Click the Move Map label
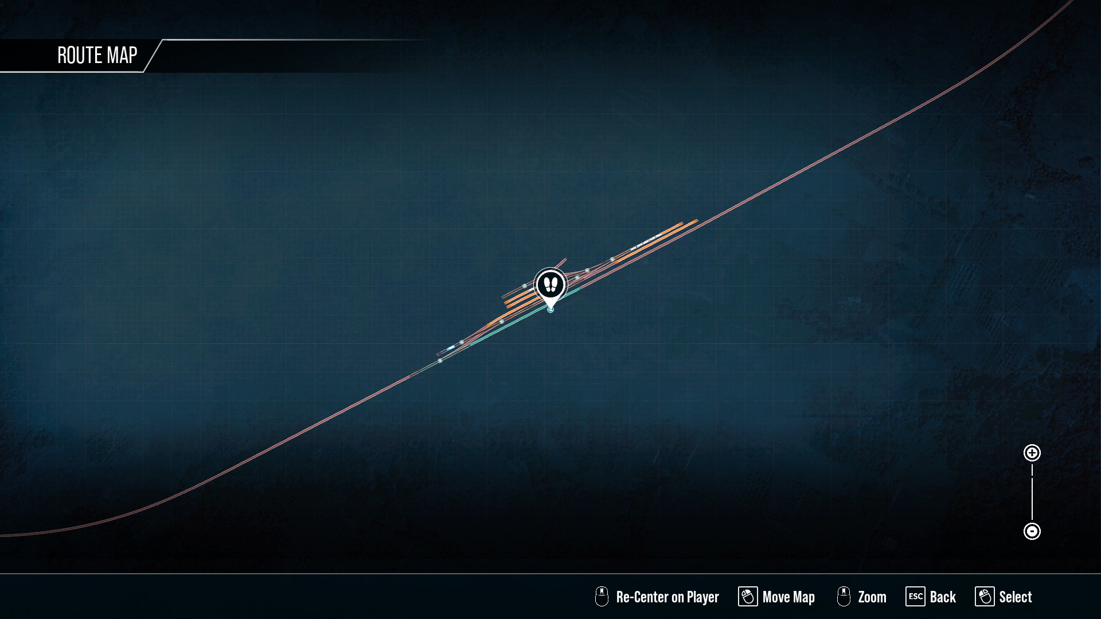 788,597
